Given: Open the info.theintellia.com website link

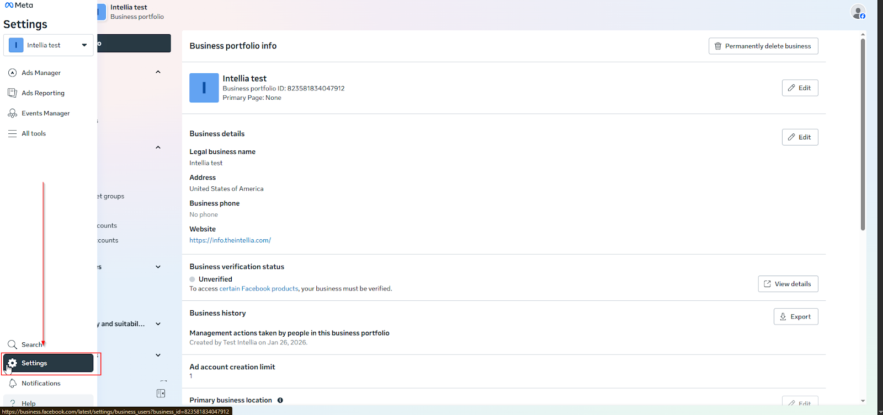Looking at the screenshot, I should [230, 240].
